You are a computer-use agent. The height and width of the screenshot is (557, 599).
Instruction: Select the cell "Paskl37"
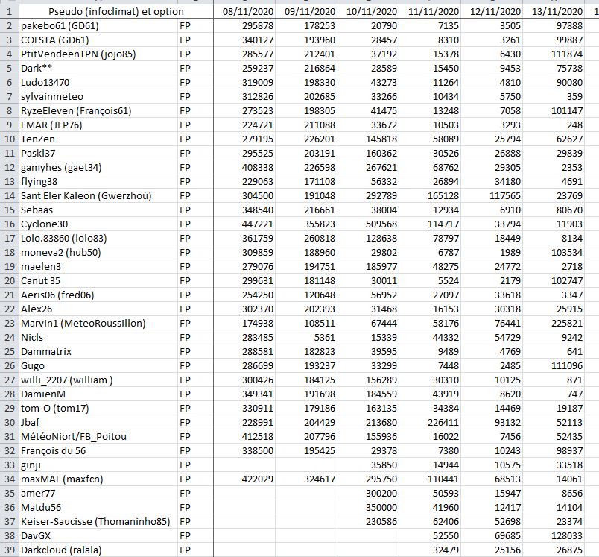(98, 154)
